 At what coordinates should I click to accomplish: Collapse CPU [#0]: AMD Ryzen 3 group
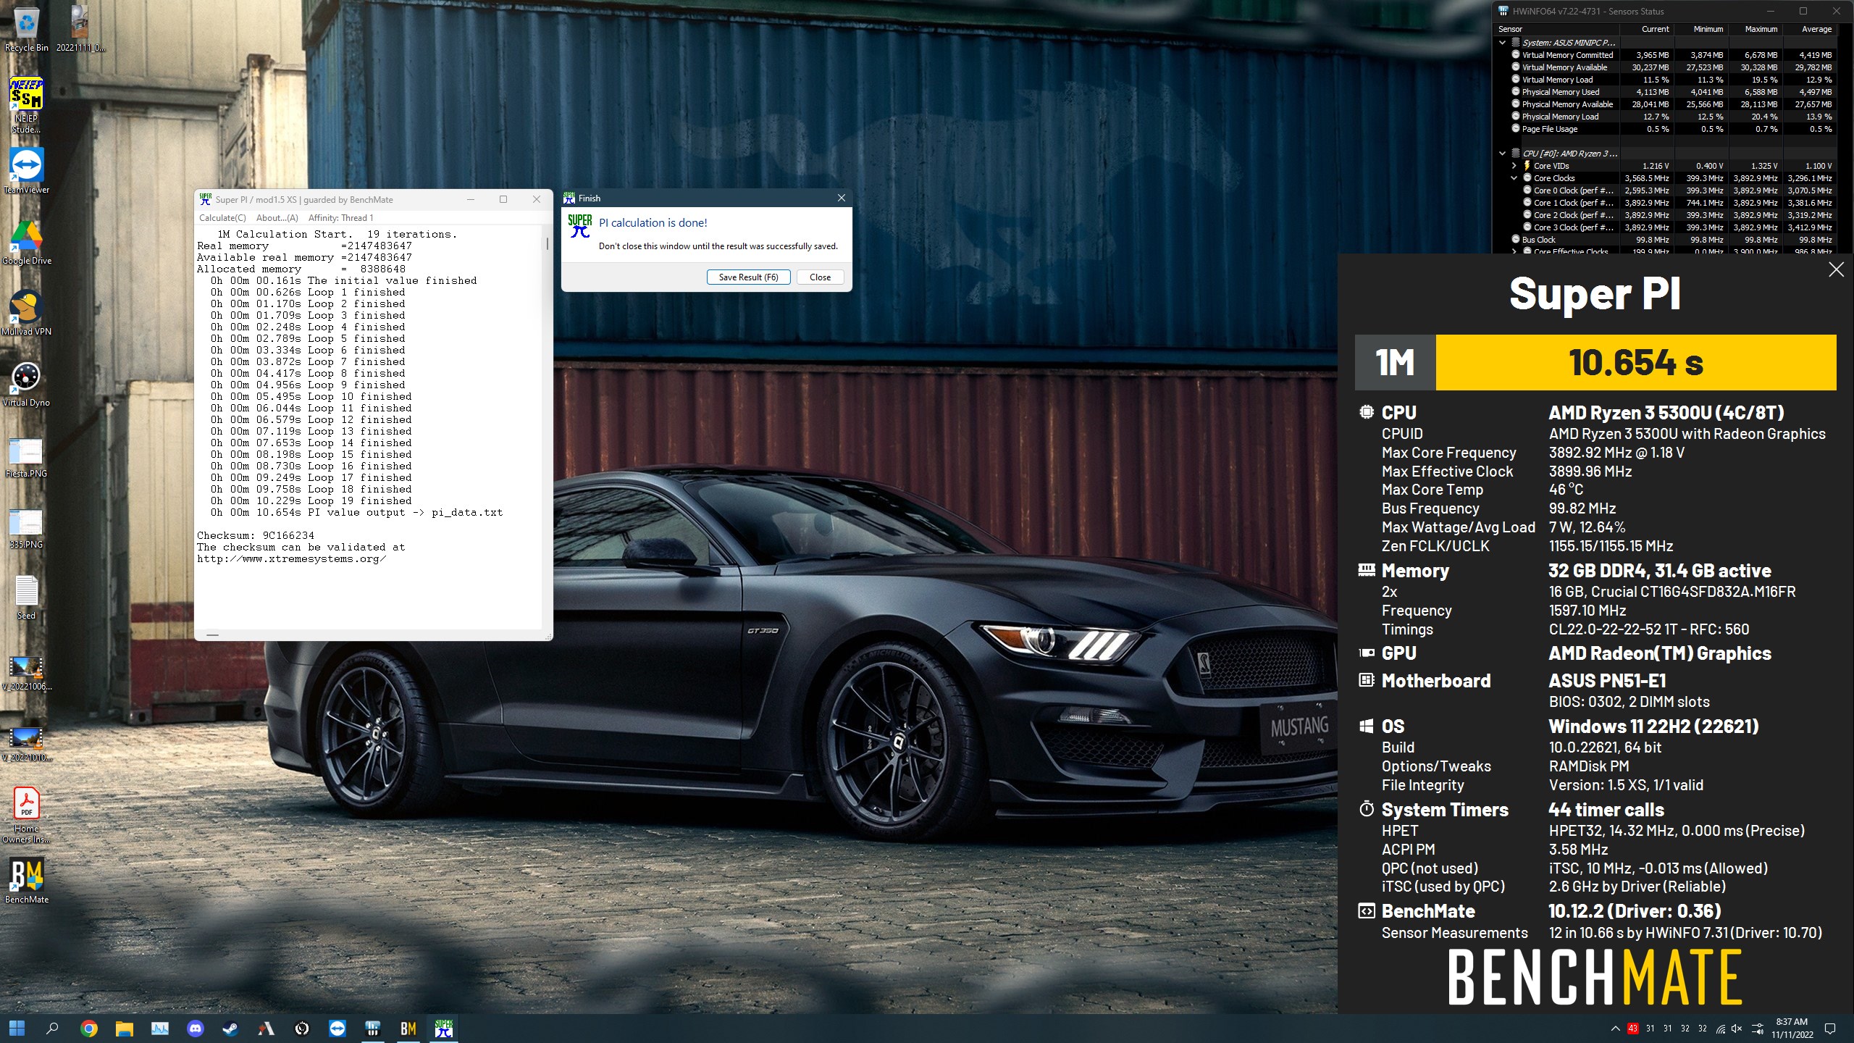coord(1503,154)
